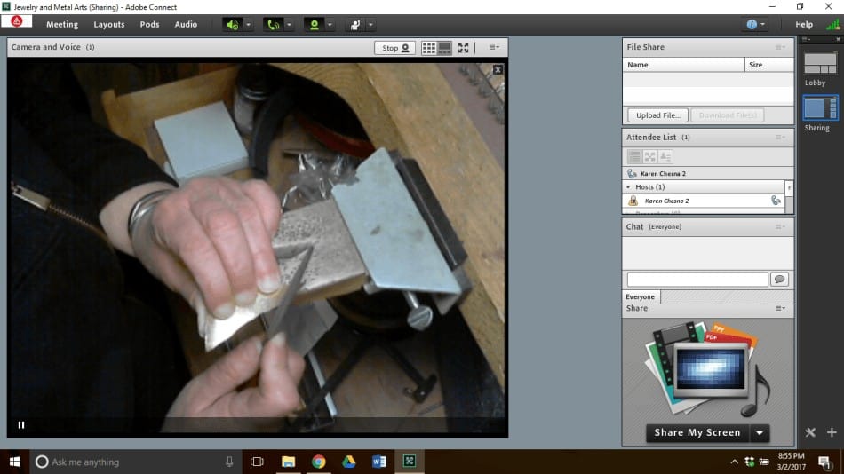Viewport: 844px width, 474px height.
Task: Open Camera and Voice pod options
Action: tap(494, 47)
